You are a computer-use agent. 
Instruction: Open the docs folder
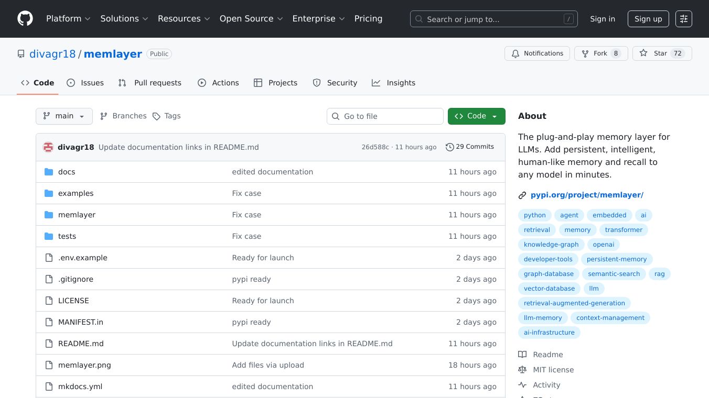coord(67,172)
